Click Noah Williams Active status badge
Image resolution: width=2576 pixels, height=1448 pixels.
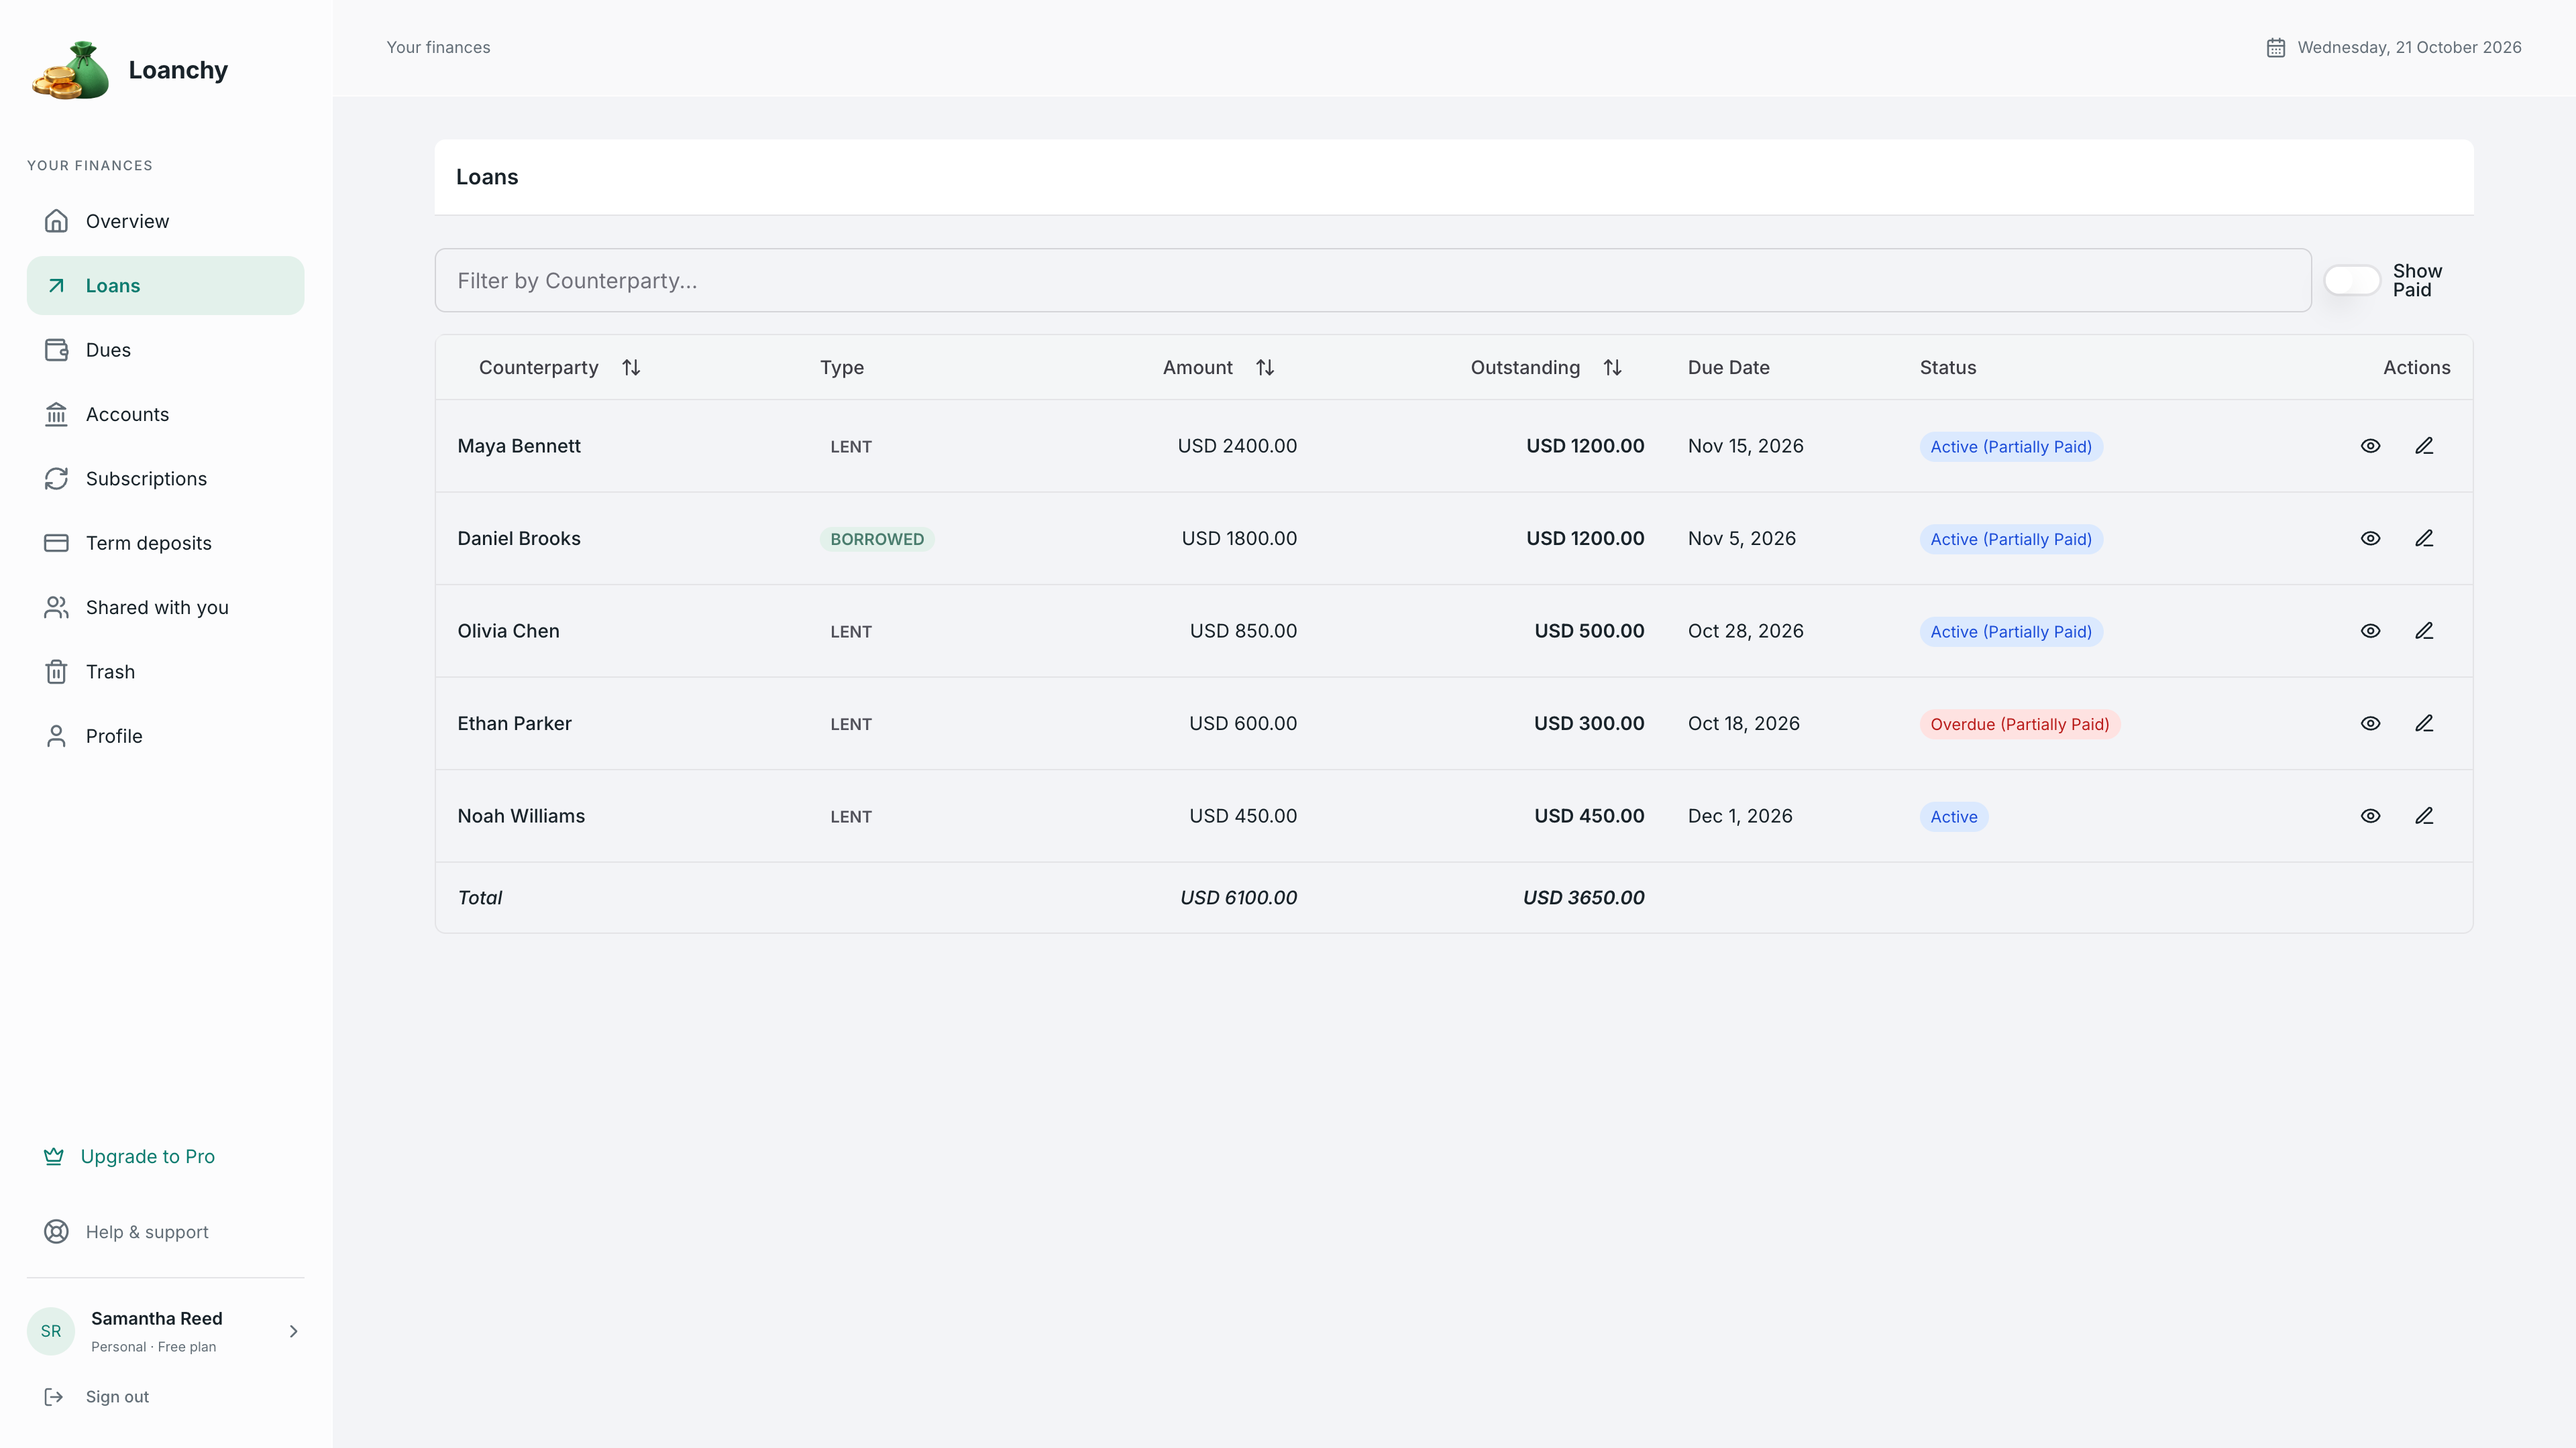1954,817
